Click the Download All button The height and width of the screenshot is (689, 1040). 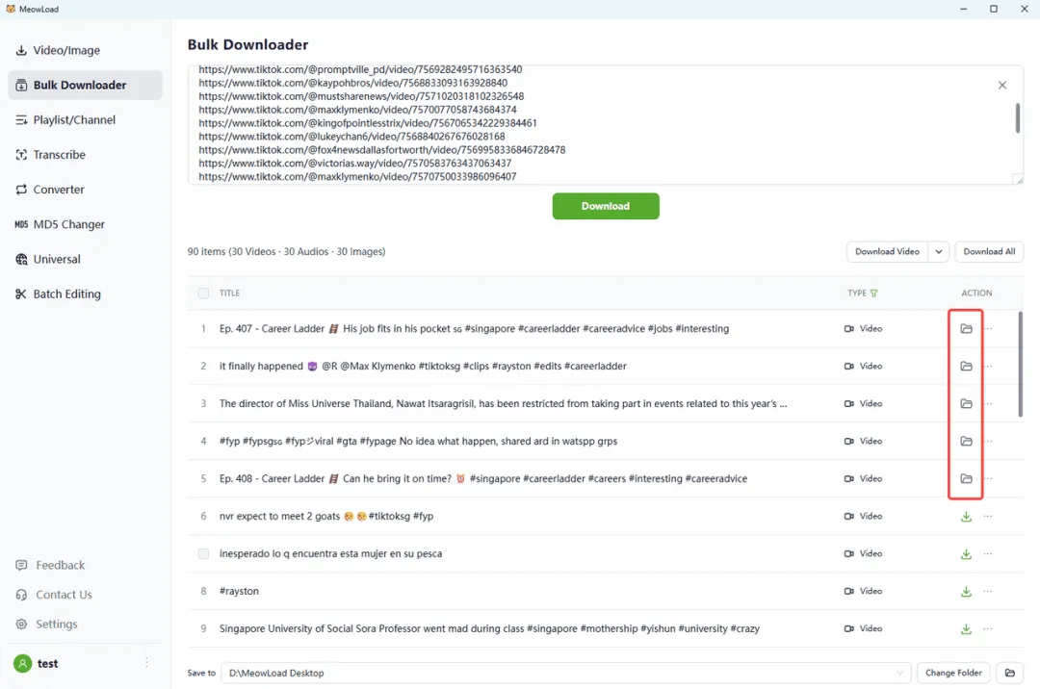(x=989, y=252)
